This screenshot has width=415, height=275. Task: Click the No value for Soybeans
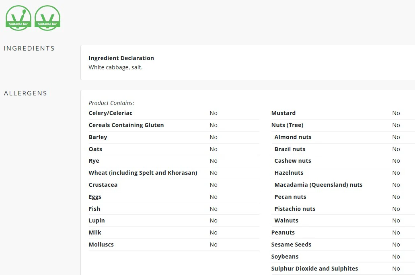click(396, 257)
